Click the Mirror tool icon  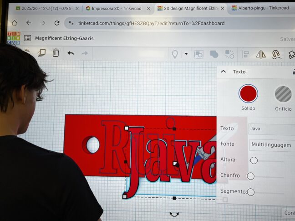[260, 55]
